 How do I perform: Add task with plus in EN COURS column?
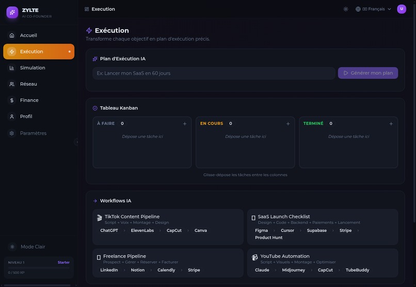(x=288, y=124)
